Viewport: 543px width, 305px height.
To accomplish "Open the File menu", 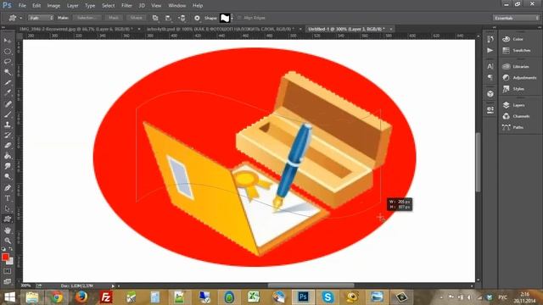I will (22, 6).
